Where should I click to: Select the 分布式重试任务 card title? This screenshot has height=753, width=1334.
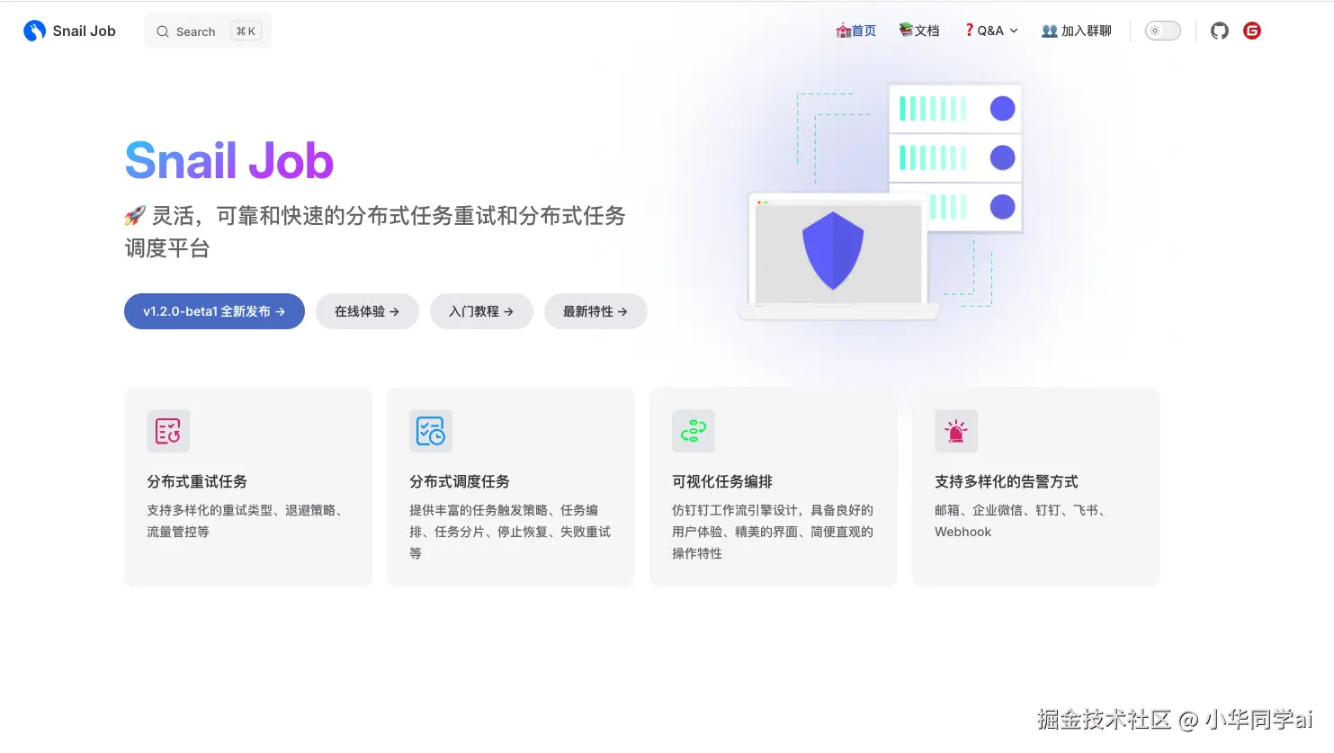(197, 481)
